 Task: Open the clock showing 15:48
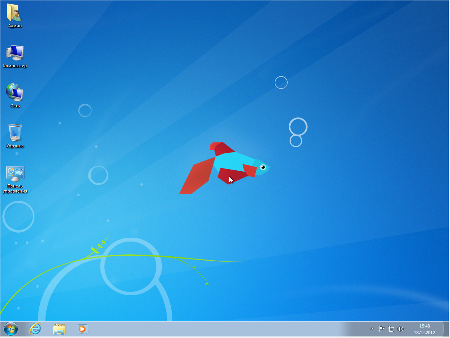(424, 326)
